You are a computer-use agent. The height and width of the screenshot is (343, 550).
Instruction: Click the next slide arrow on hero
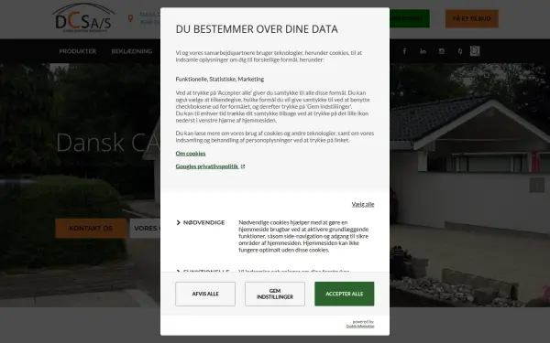pos(536,185)
